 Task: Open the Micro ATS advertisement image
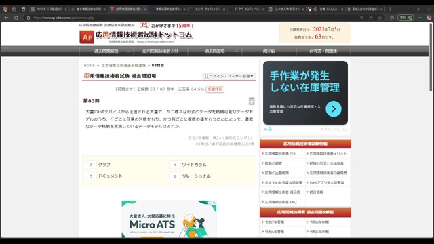pyautogui.click(x=169, y=219)
